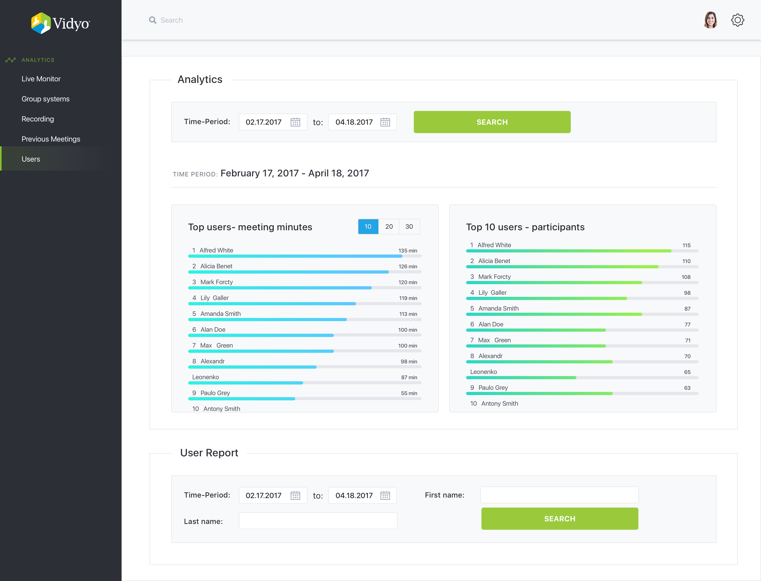Select Mark Forcty in participants list

495,277
